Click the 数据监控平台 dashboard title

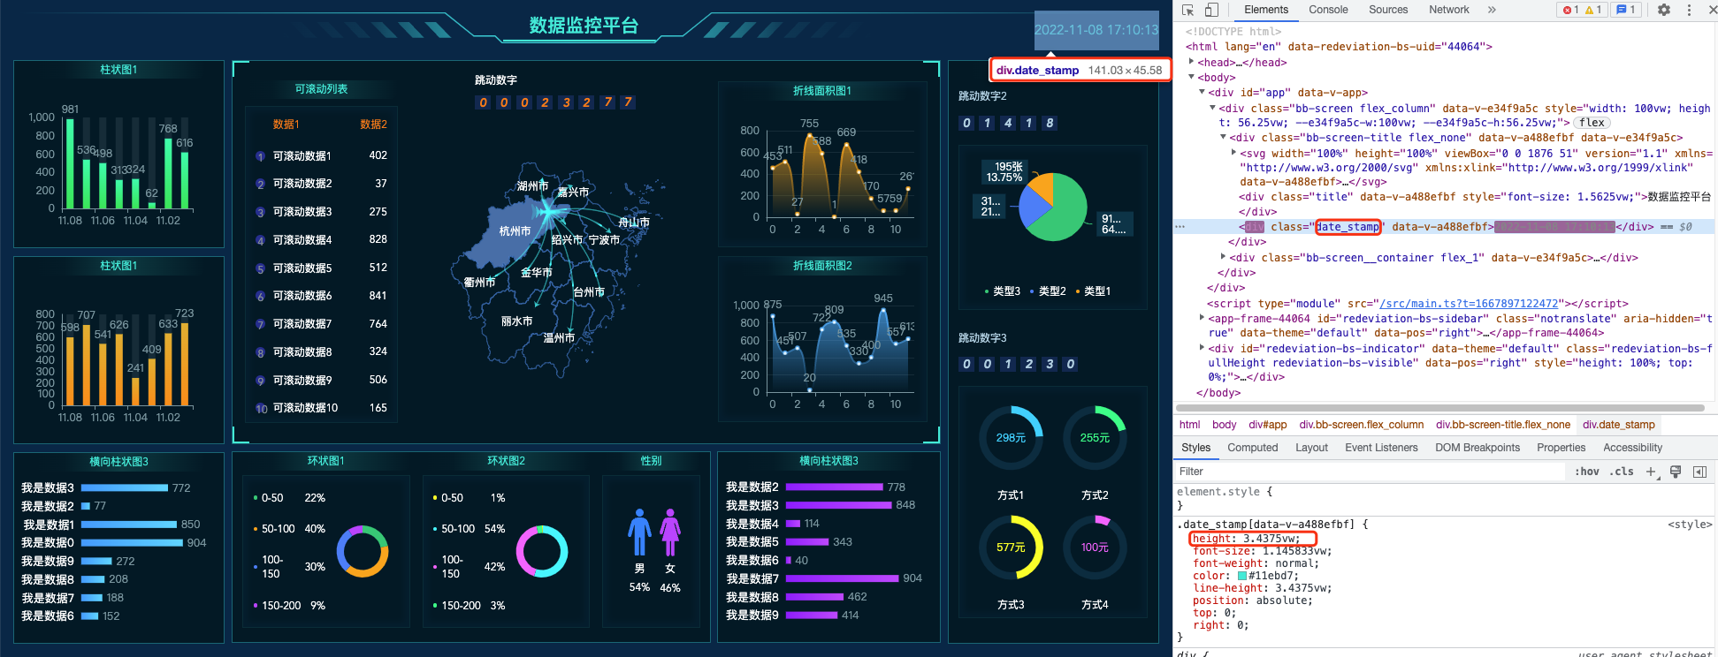pyautogui.click(x=584, y=26)
